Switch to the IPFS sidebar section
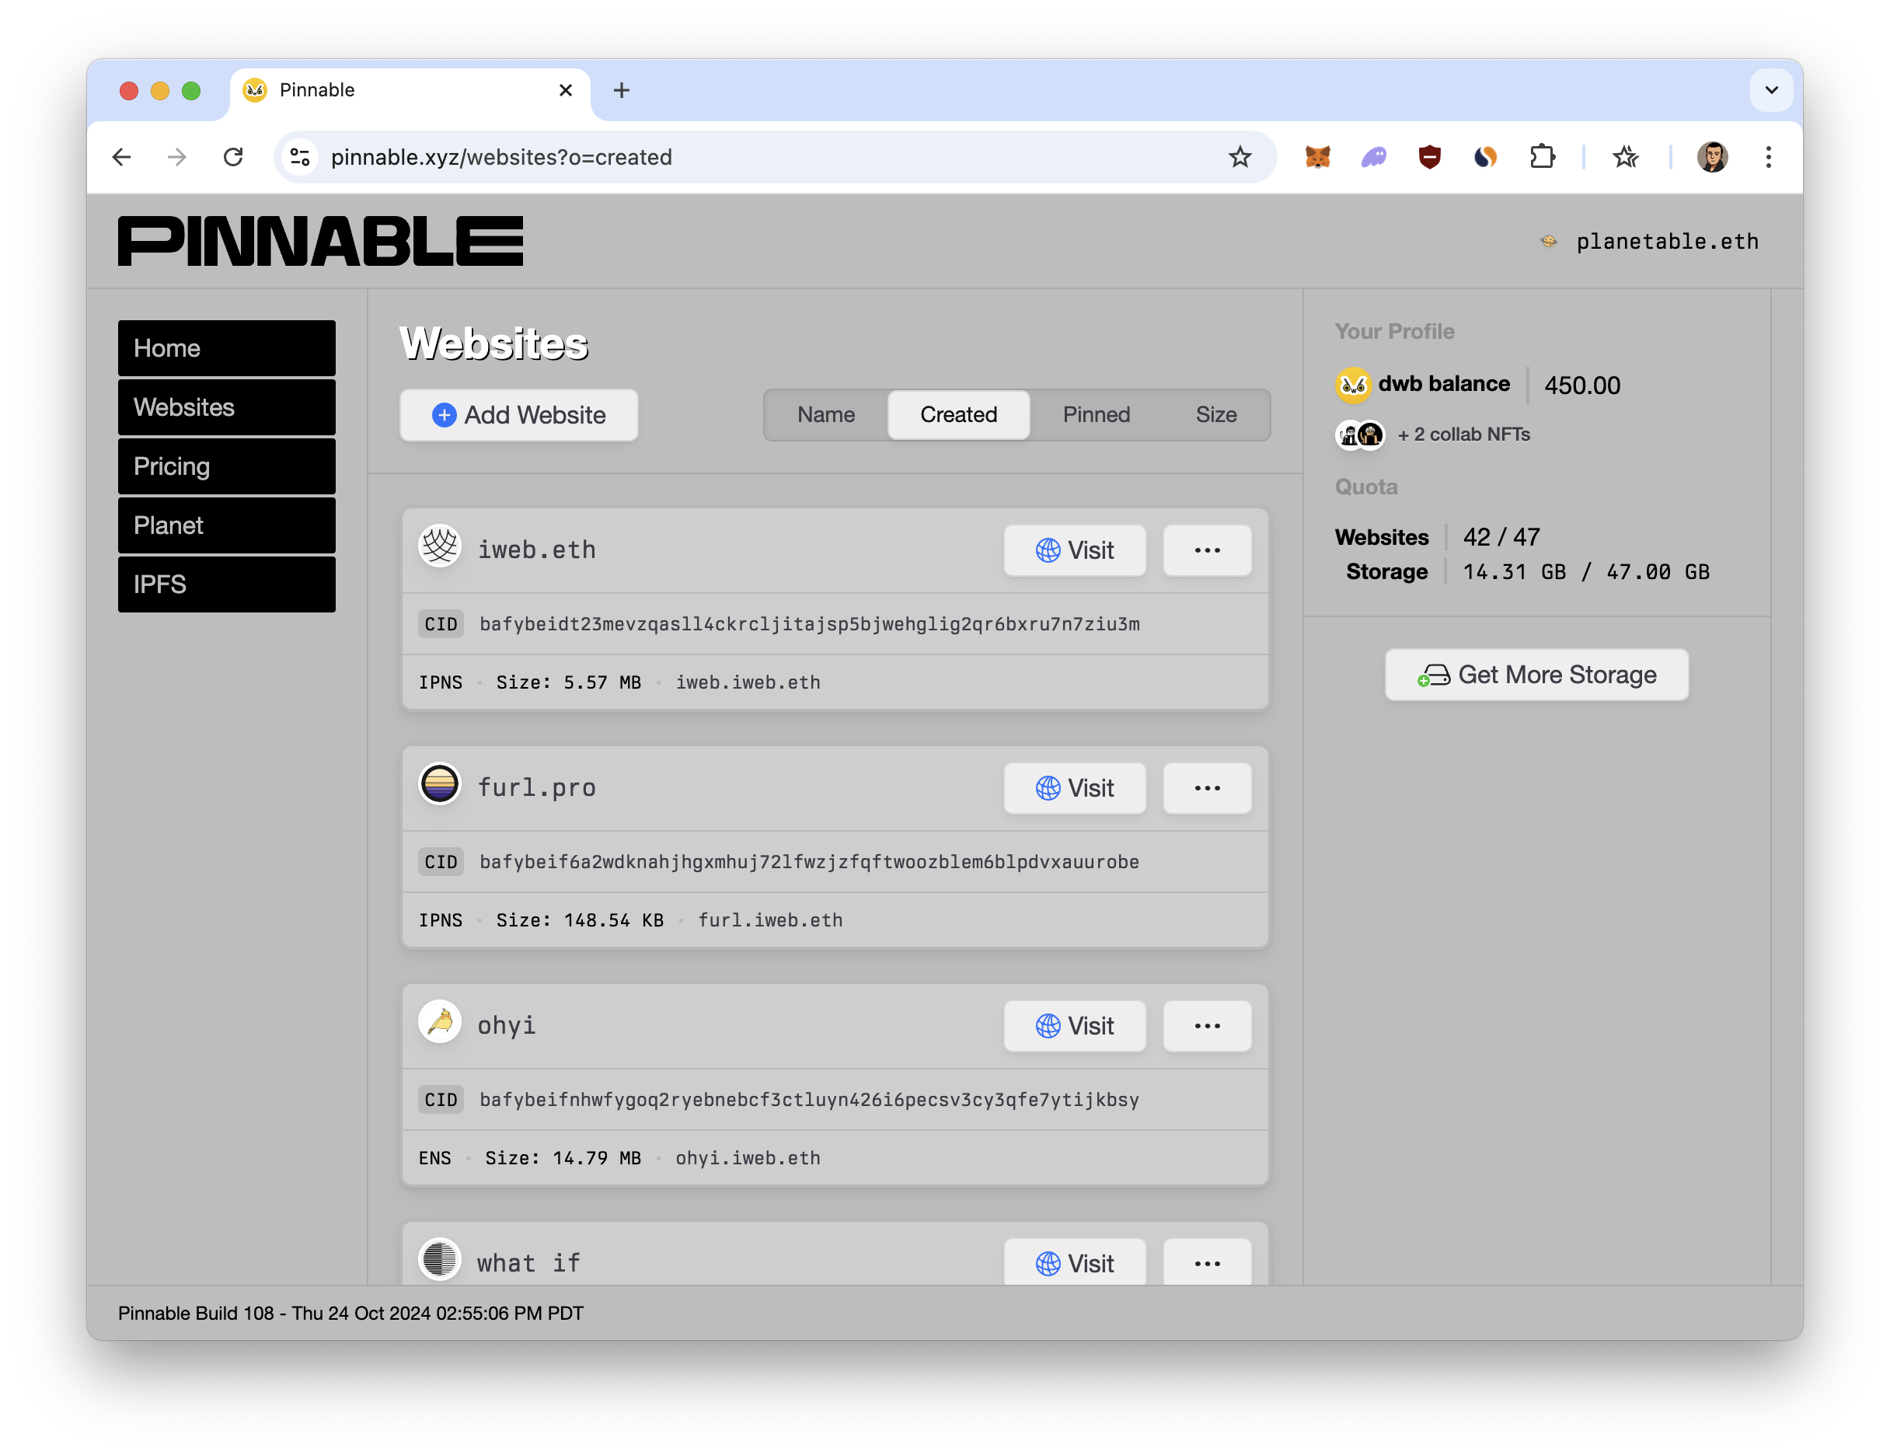The height and width of the screenshot is (1455, 1890). pyautogui.click(x=226, y=584)
